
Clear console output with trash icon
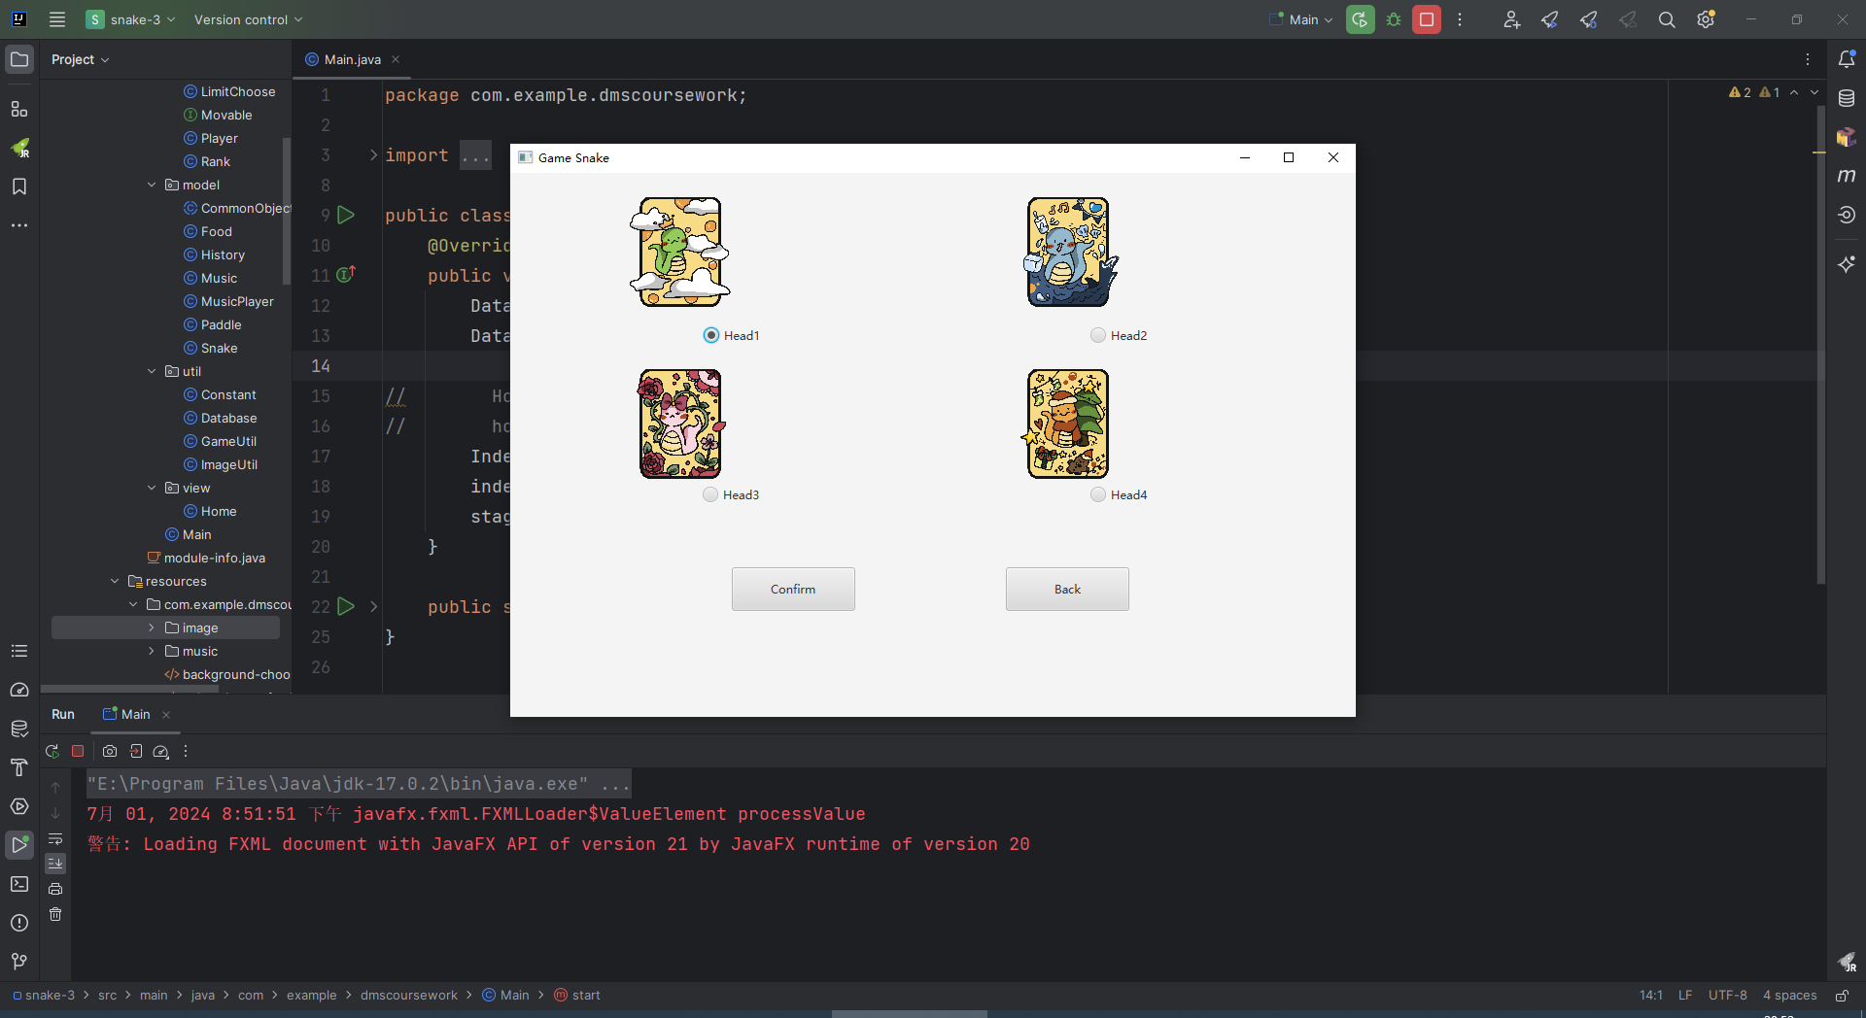[x=55, y=914]
